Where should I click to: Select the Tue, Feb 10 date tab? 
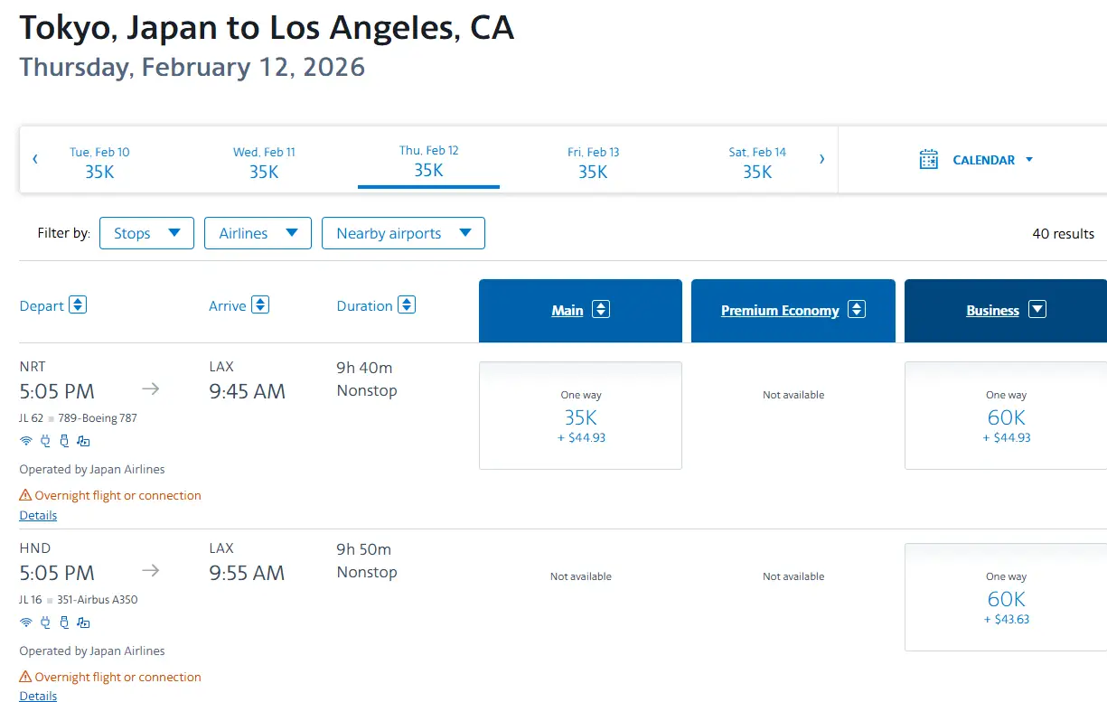tap(99, 163)
